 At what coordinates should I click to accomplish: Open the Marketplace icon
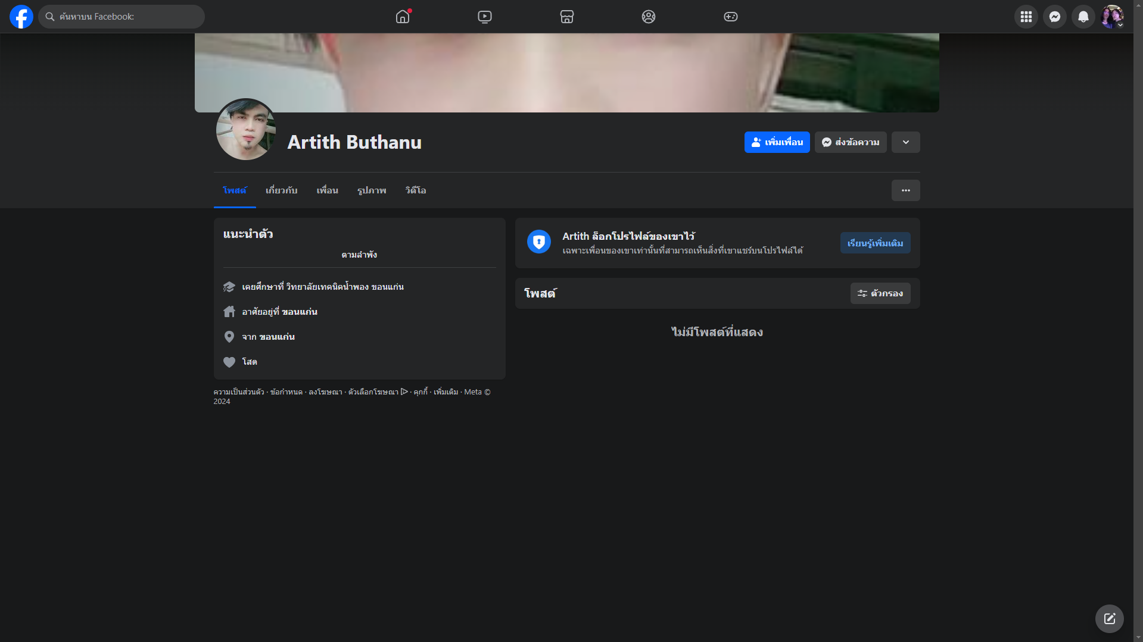point(566,17)
